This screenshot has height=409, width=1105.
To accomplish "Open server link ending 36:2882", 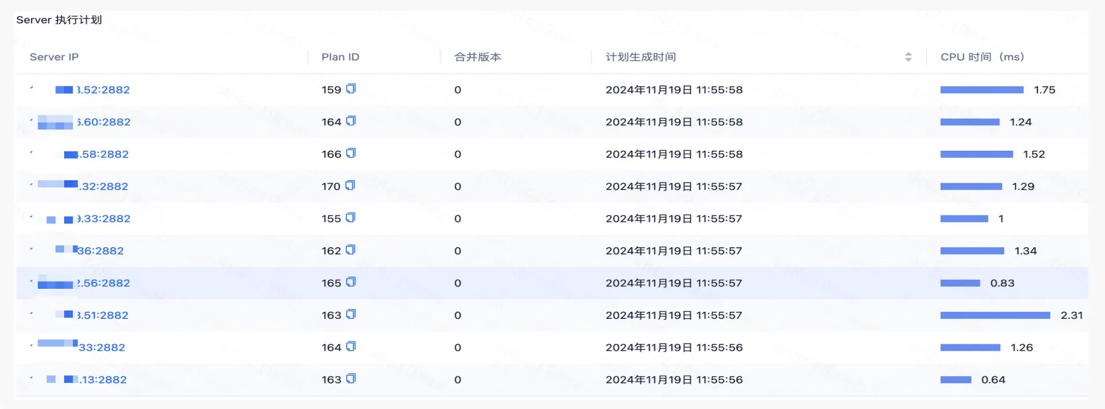I will pos(101,251).
